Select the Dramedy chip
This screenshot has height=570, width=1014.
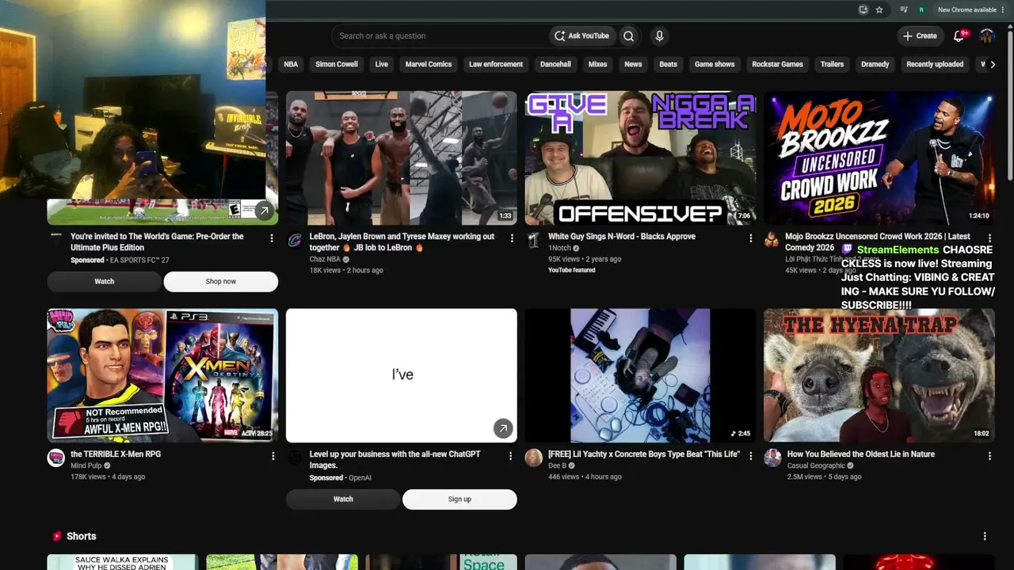(875, 64)
